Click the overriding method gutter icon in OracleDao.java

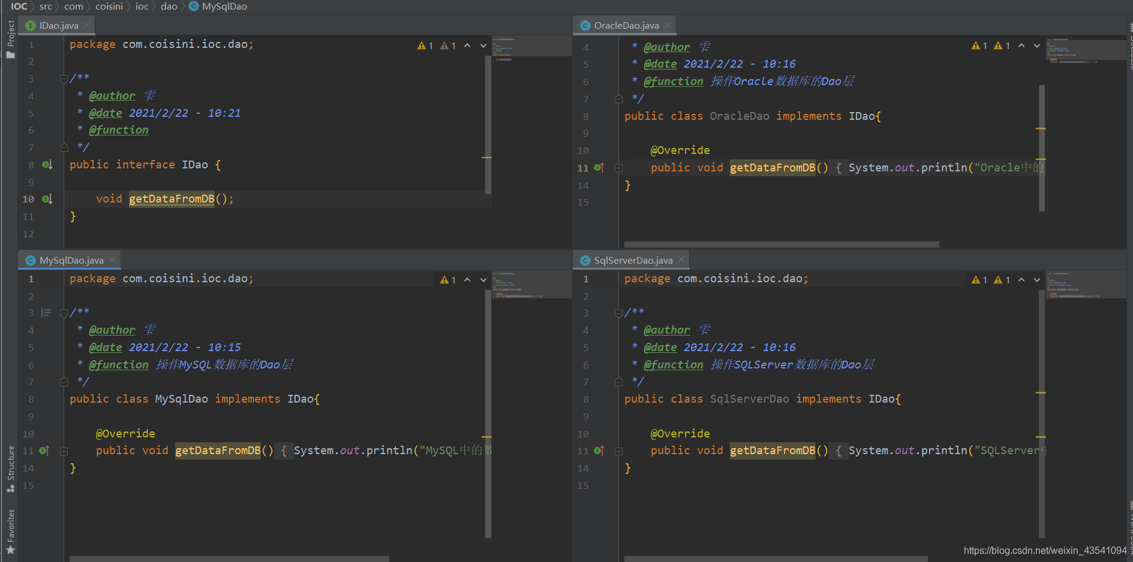[599, 168]
